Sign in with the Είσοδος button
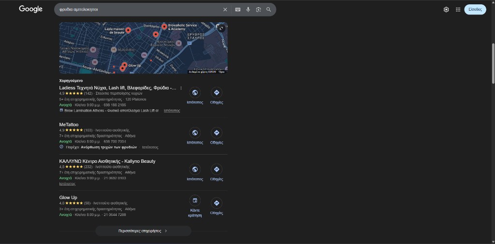 tap(475, 10)
